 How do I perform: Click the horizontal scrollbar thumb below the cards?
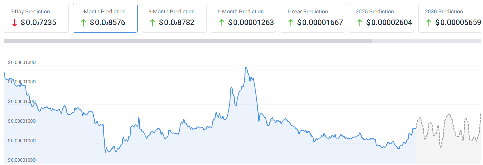point(188,41)
